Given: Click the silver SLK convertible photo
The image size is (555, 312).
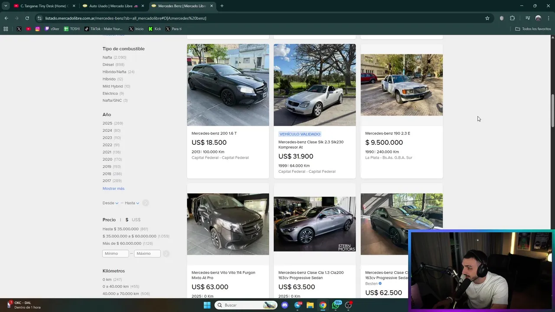Looking at the screenshot, I should coord(315,85).
